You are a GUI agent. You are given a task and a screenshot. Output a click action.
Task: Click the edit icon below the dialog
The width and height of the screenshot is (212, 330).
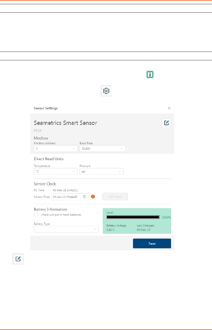coord(18,259)
